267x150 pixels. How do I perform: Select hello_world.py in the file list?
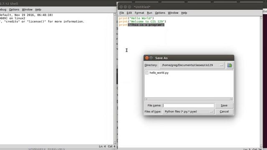159,73
